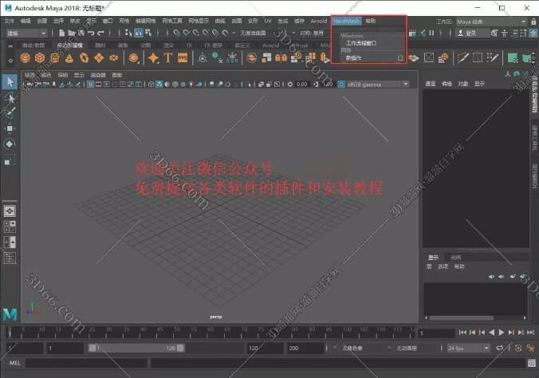Open the UV menu
Screen dimensions: 539x378
268,21
